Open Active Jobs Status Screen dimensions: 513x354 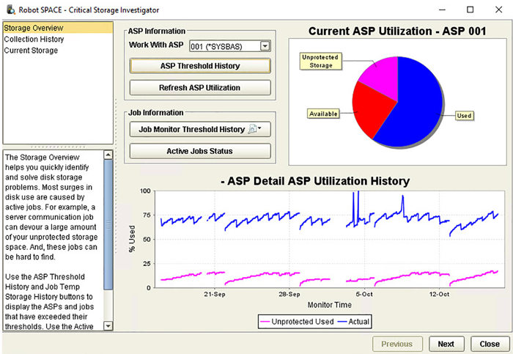point(200,151)
